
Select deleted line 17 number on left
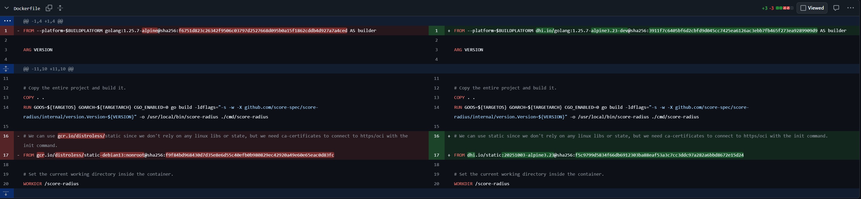tap(6, 155)
